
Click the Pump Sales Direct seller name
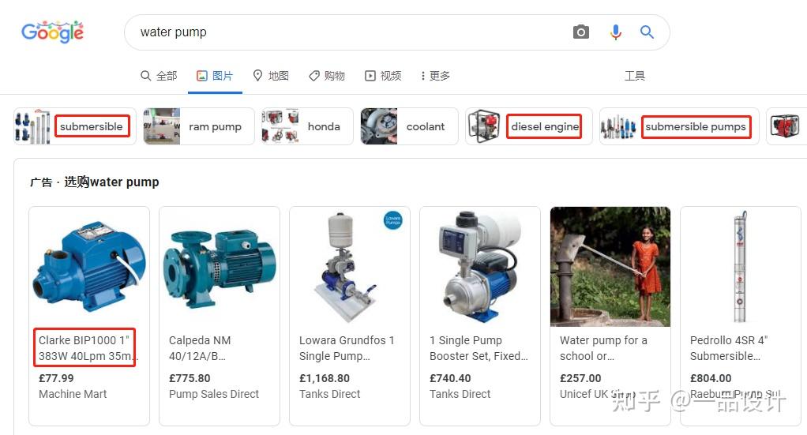tap(213, 394)
